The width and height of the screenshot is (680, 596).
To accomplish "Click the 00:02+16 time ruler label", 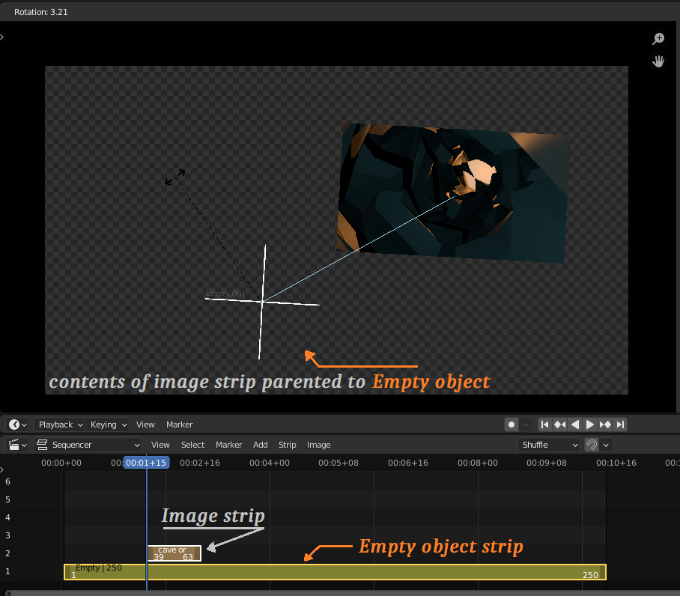I will (x=200, y=463).
